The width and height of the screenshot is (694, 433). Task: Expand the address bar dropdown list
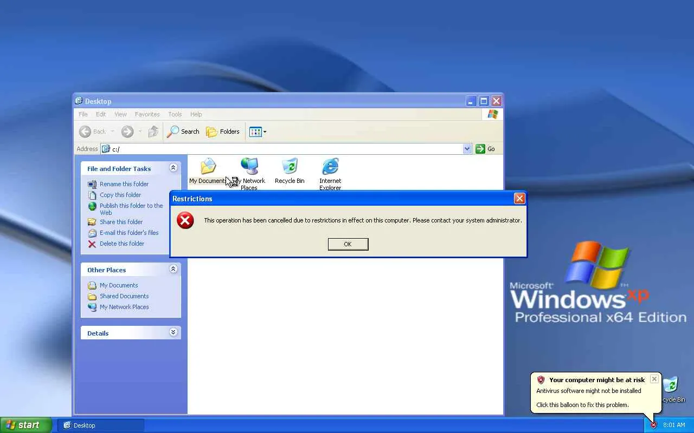(467, 149)
